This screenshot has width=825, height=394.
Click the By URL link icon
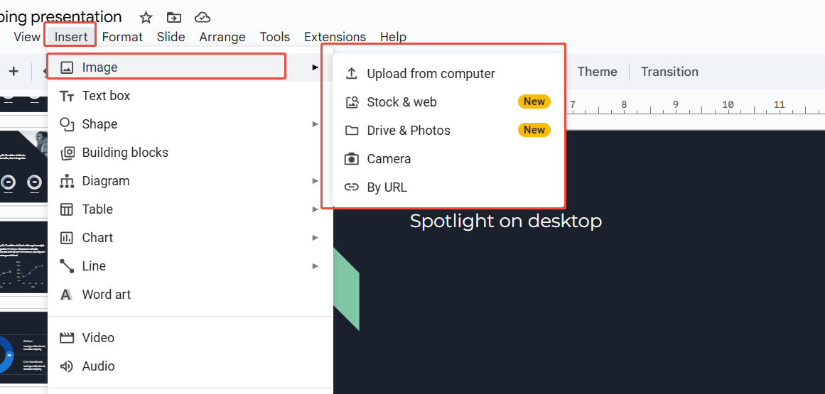352,187
